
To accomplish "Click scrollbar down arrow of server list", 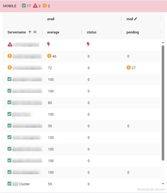I will pyautogui.click(x=163, y=184).
